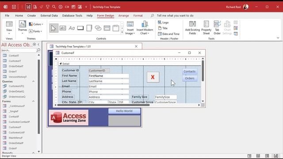
Task: Expand the Controls gallery more arrow
Action: click(122, 33)
